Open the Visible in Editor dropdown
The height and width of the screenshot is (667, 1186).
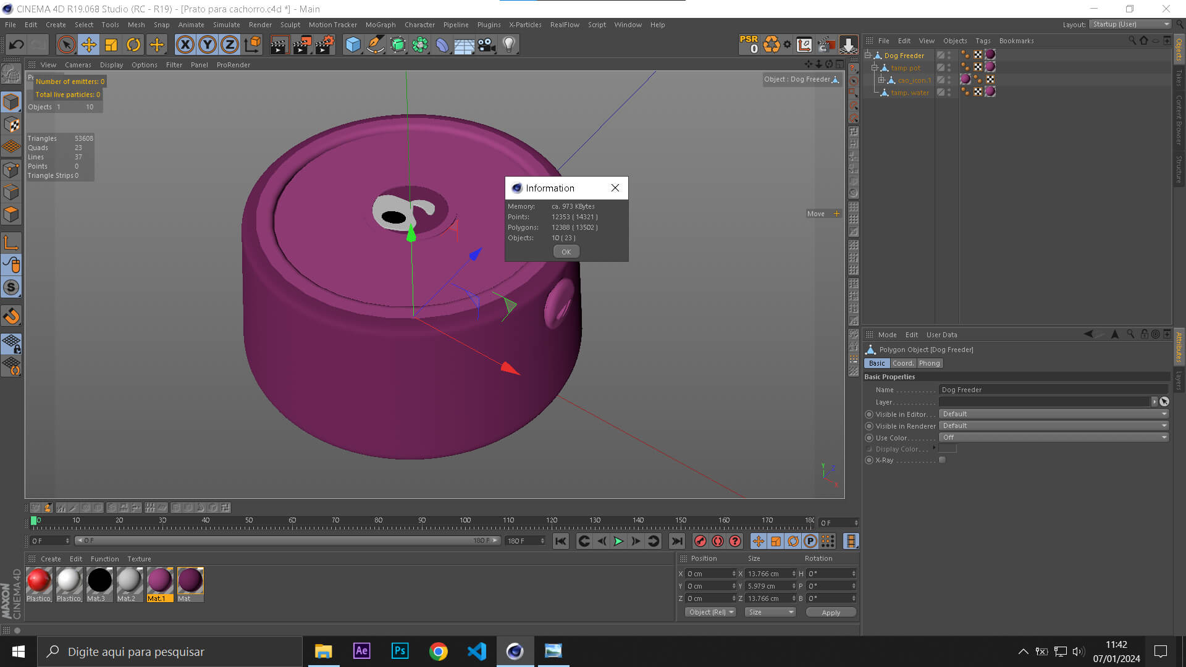point(1053,414)
